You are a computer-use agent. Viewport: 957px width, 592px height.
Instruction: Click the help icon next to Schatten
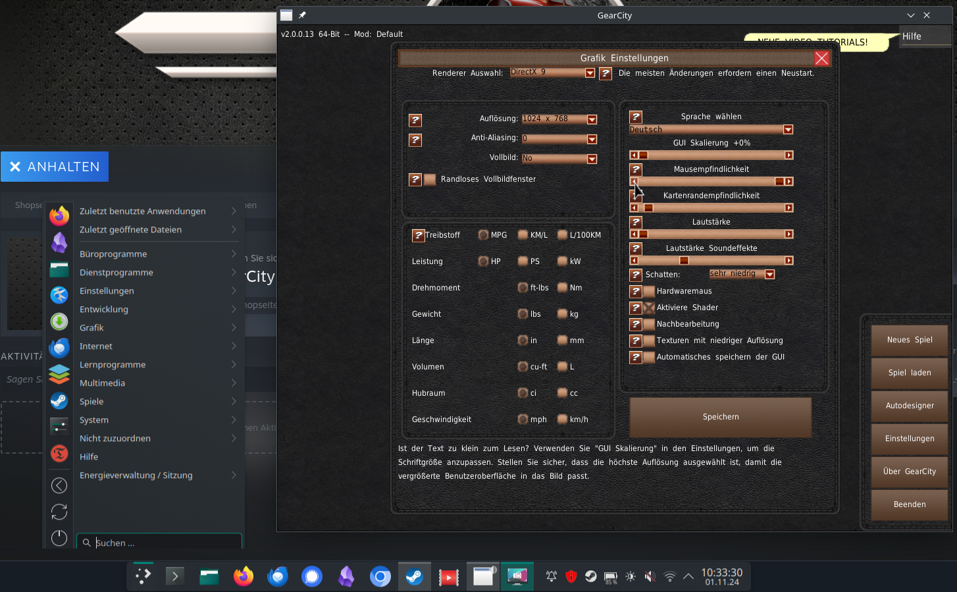tap(635, 275)
